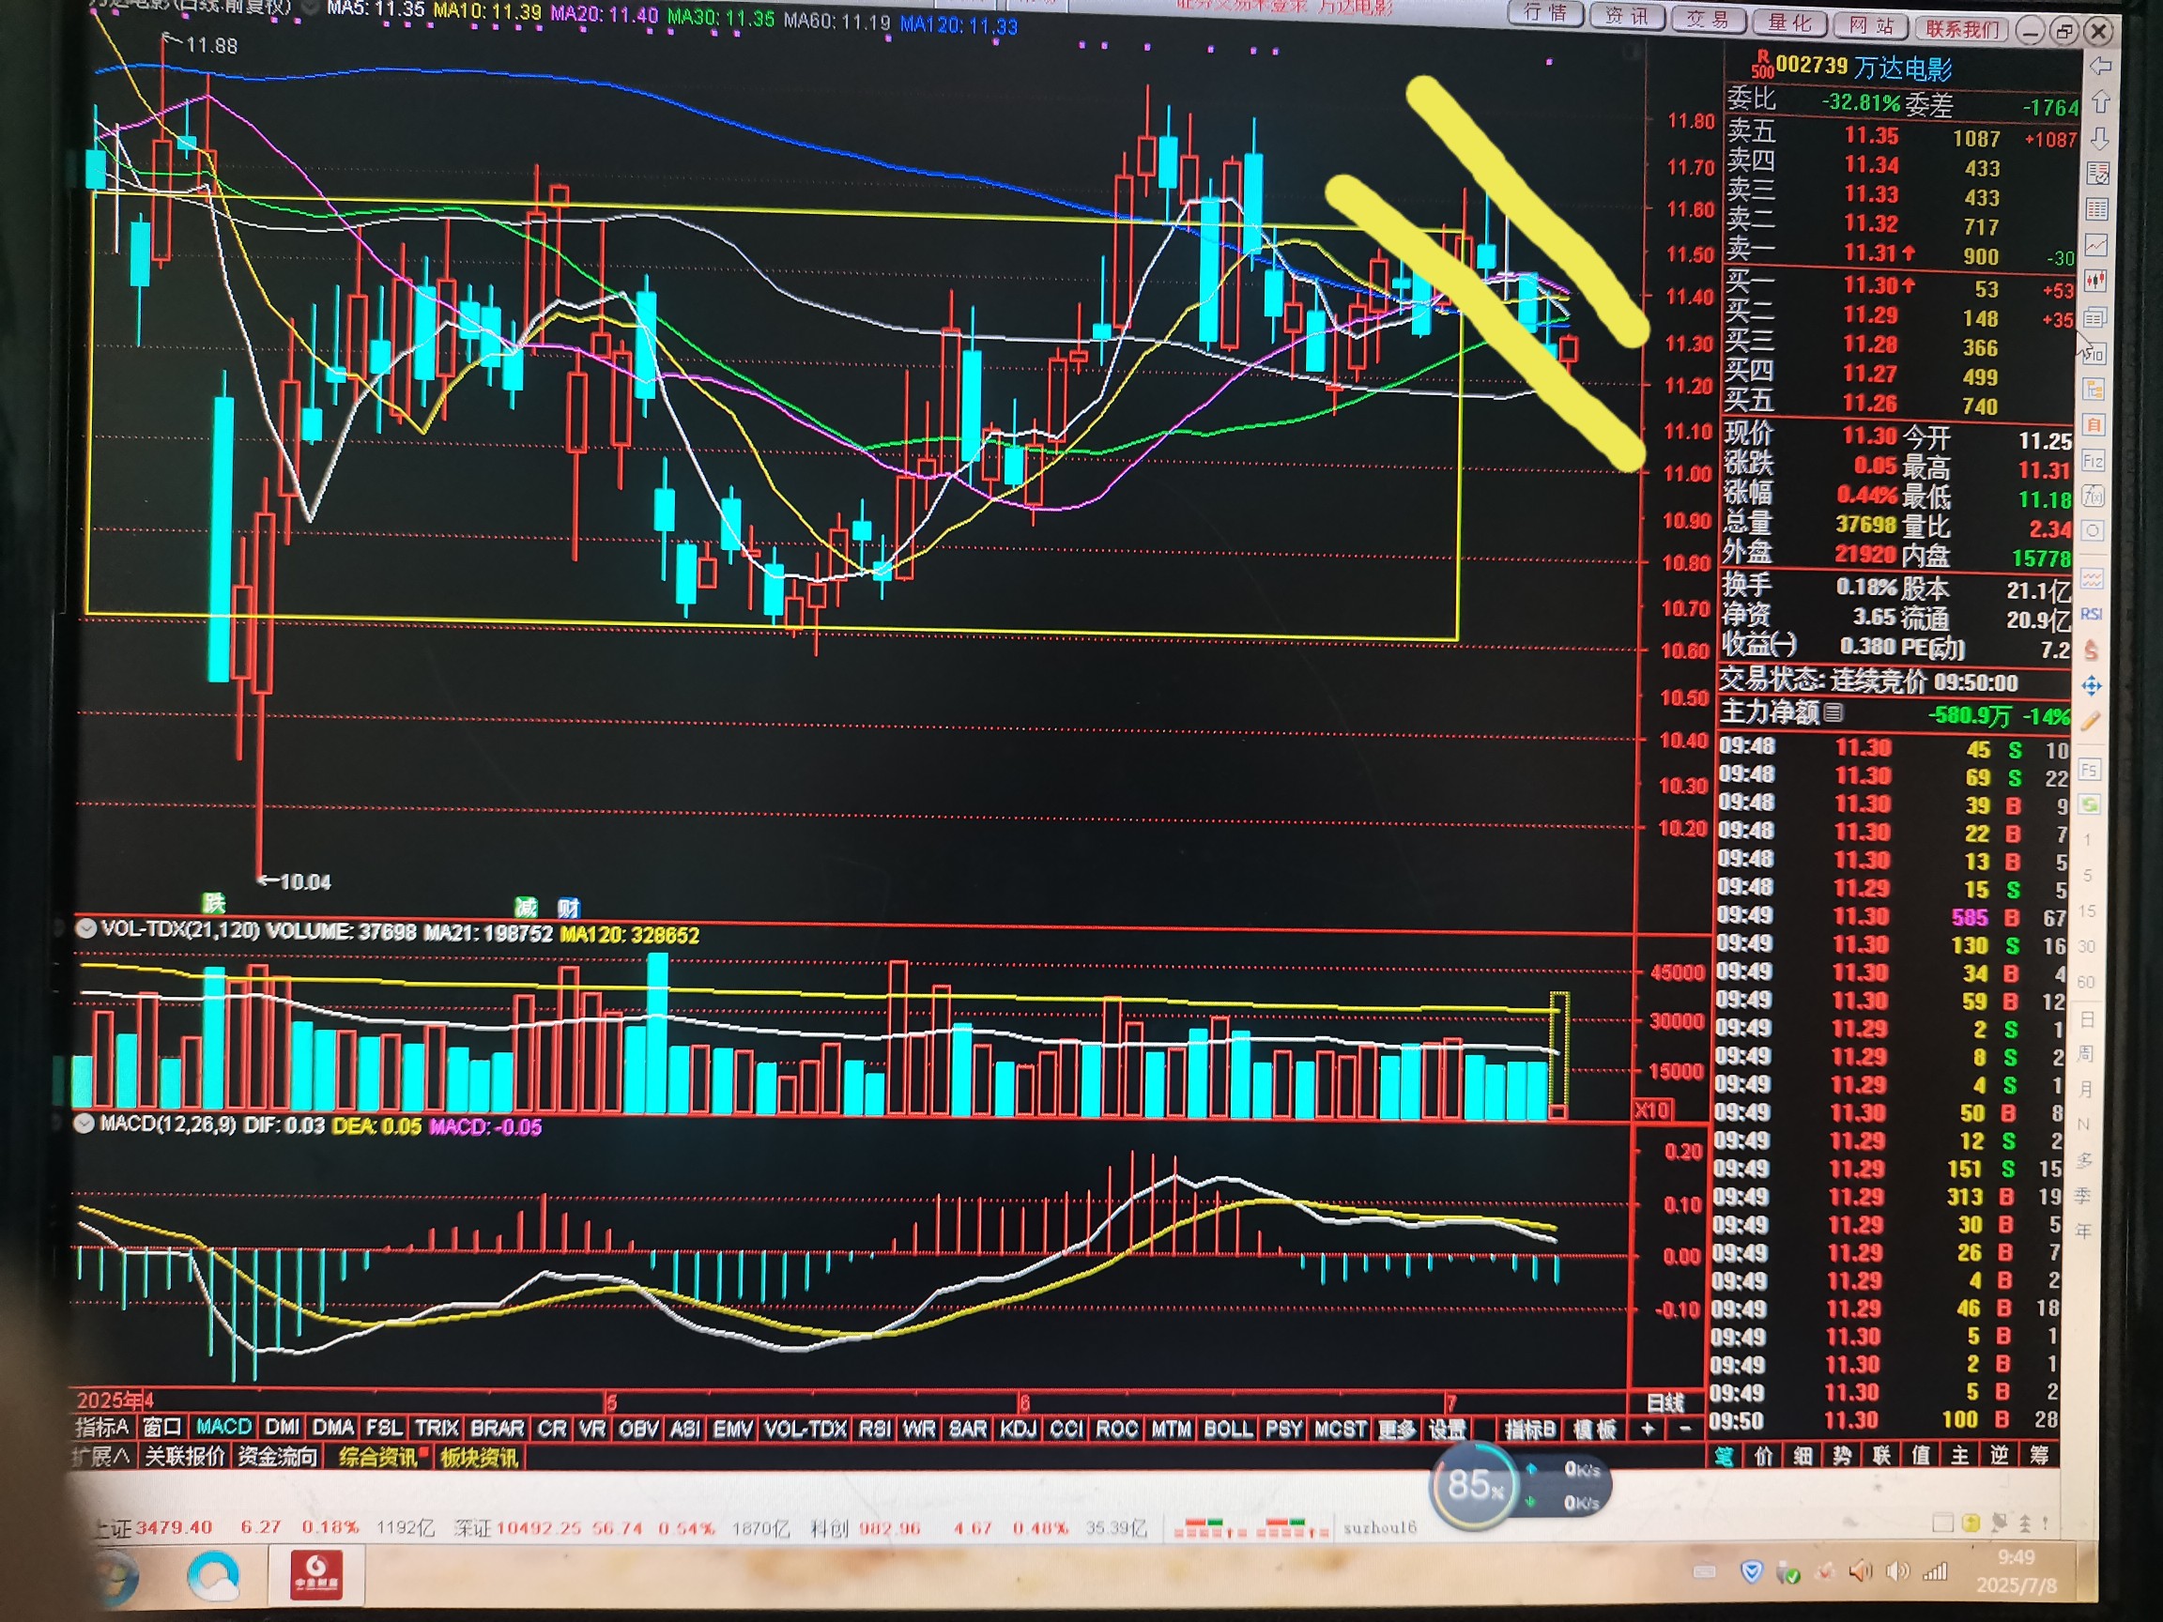This screenshot has width=2163, height=1622.
Task: Open the 模板 template dropdown
Action: click(x=1595, y=1430)
